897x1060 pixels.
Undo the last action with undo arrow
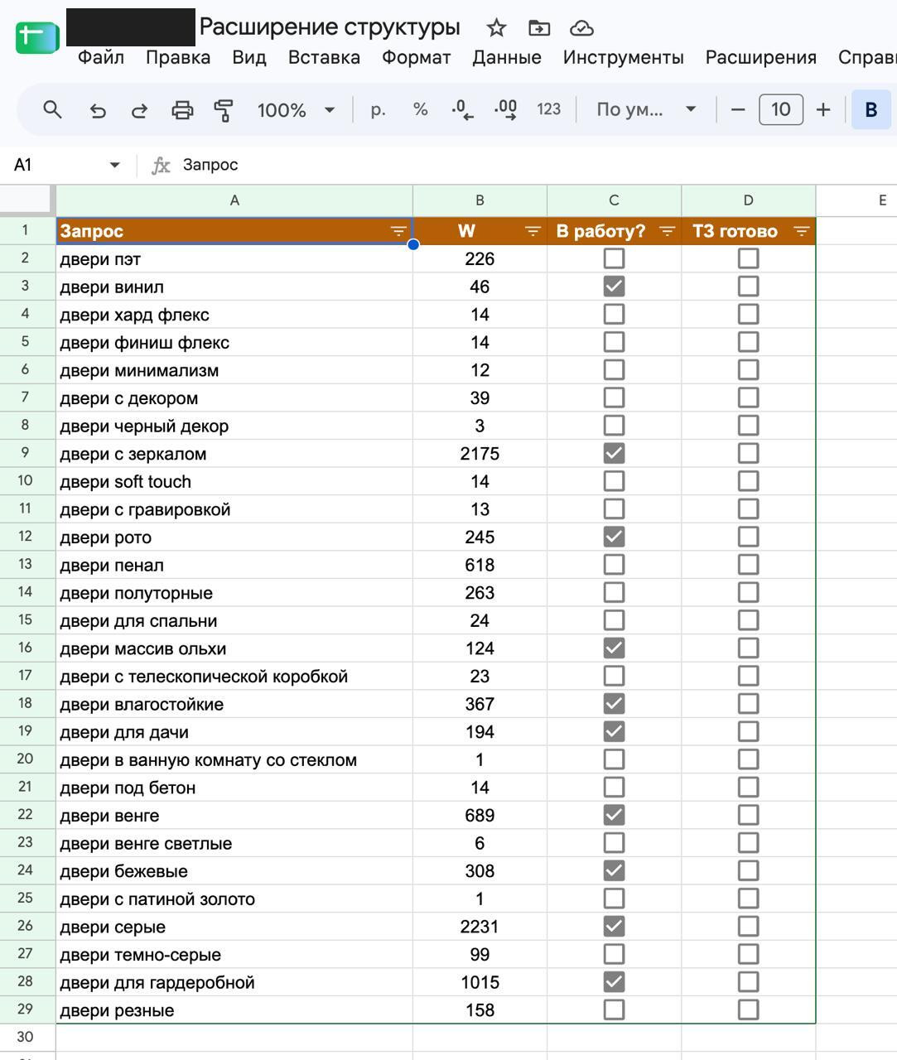(x=98, y=110)
